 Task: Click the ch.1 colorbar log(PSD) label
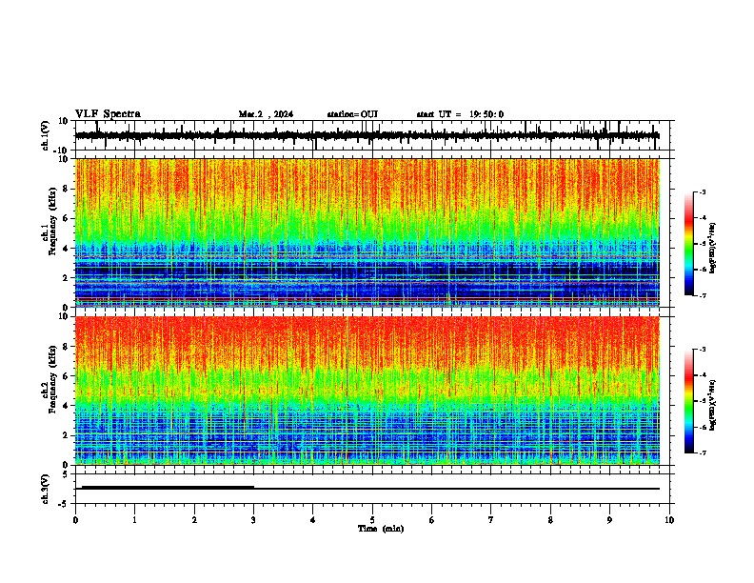point(713,249)
